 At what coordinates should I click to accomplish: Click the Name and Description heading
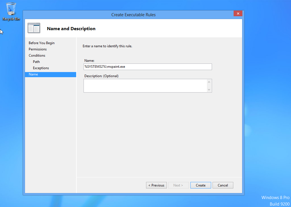tap(71, 29)
